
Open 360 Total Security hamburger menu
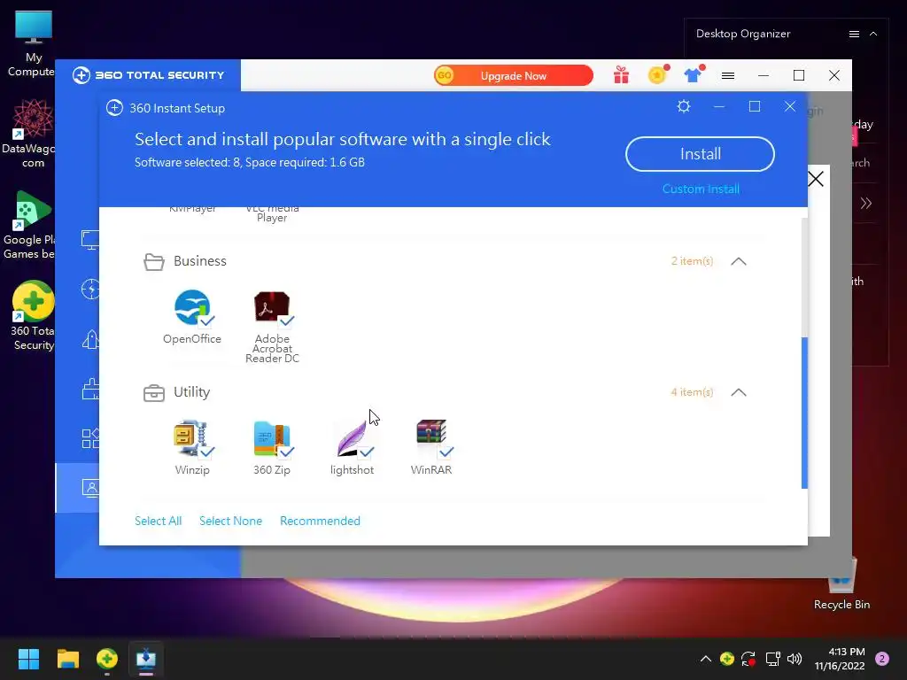pyautogui.click(x=728, y=76)
